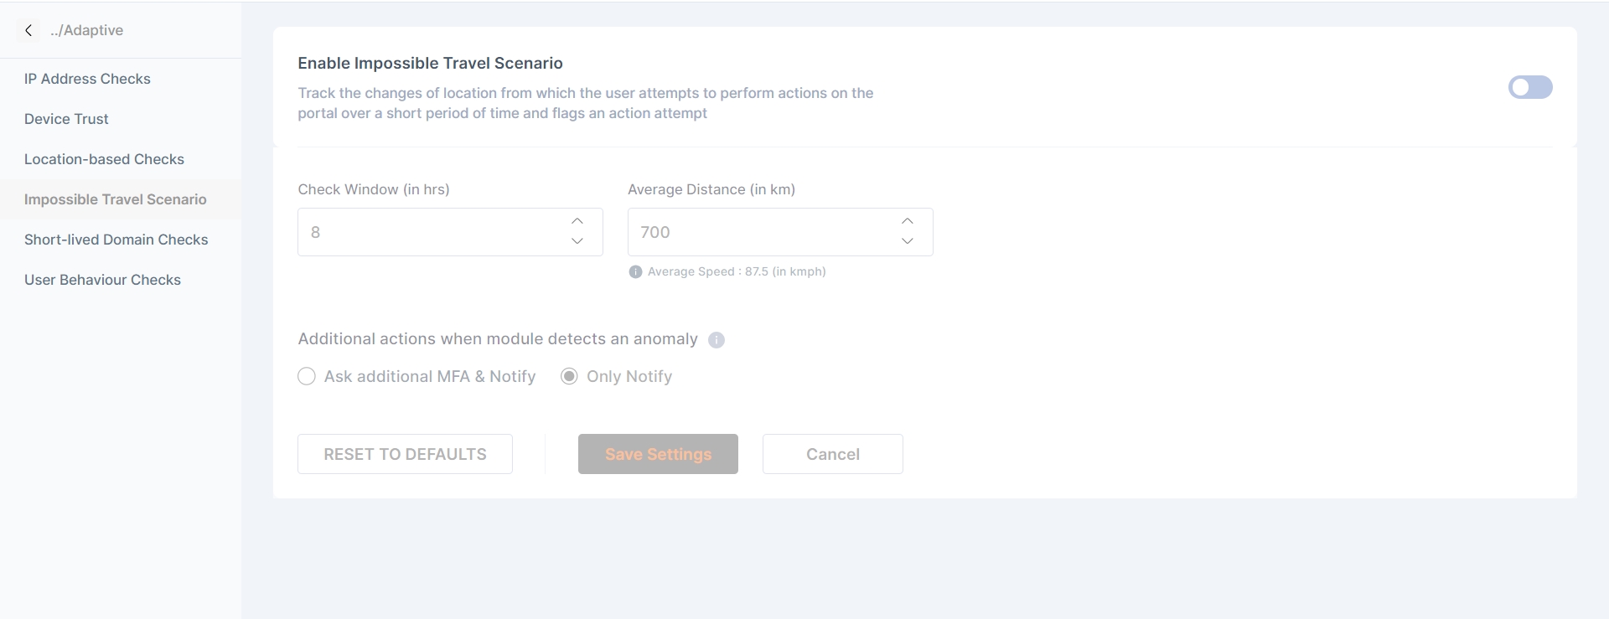
Task: Select Ask additional MFA & Notify option
Action: pyautogui.click(x=307, y=377)
